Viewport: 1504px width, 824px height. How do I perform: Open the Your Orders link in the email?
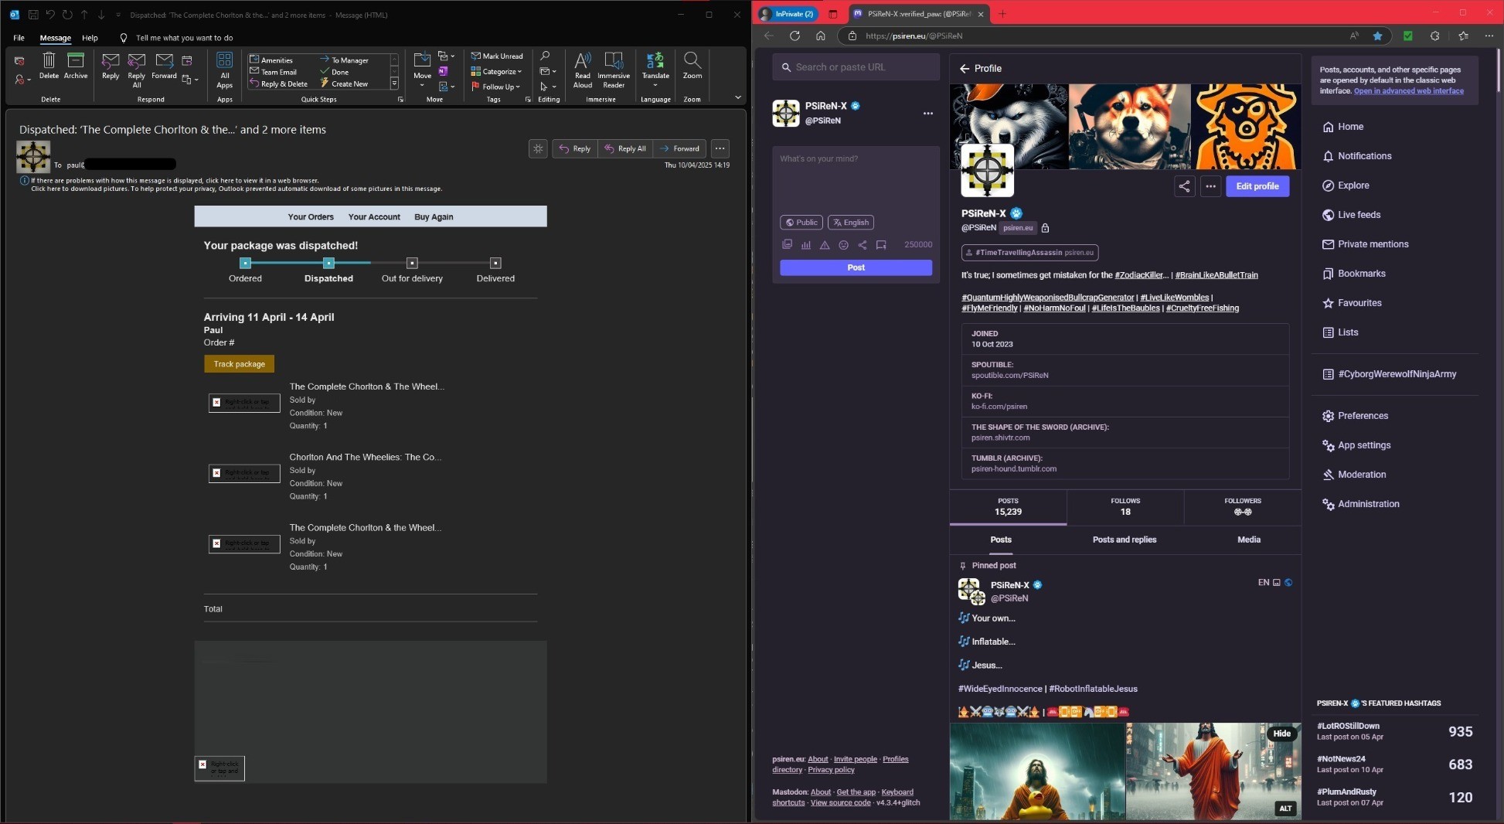(x=311, y=217)
